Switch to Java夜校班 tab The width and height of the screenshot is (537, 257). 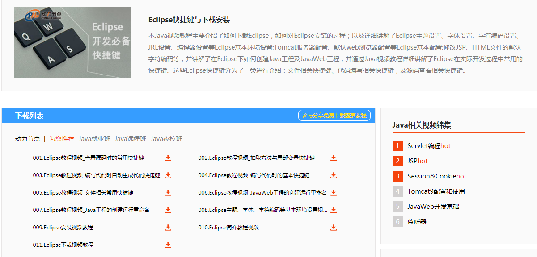pos(166,139)
